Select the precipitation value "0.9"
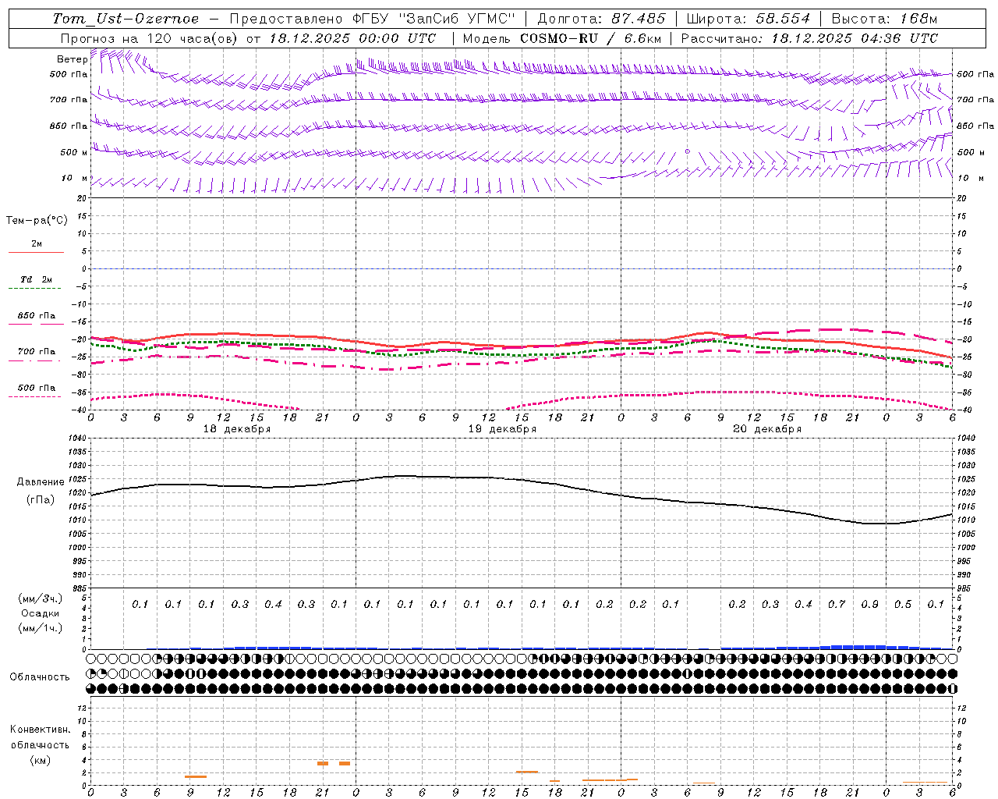 click(x=870, y=604)
